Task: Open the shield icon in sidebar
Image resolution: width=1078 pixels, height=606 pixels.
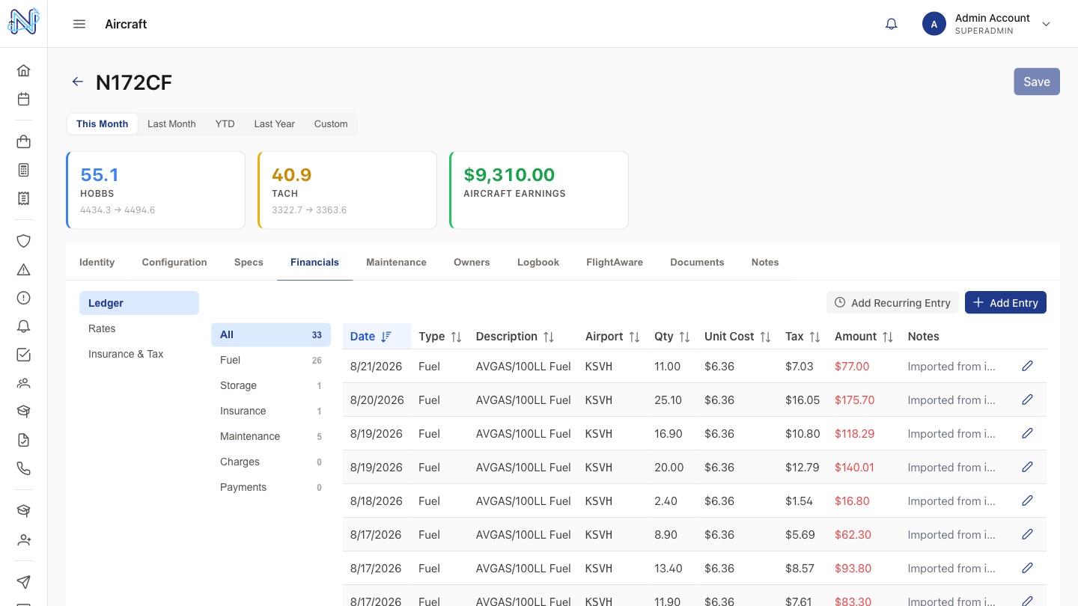Action: [24, 241]
